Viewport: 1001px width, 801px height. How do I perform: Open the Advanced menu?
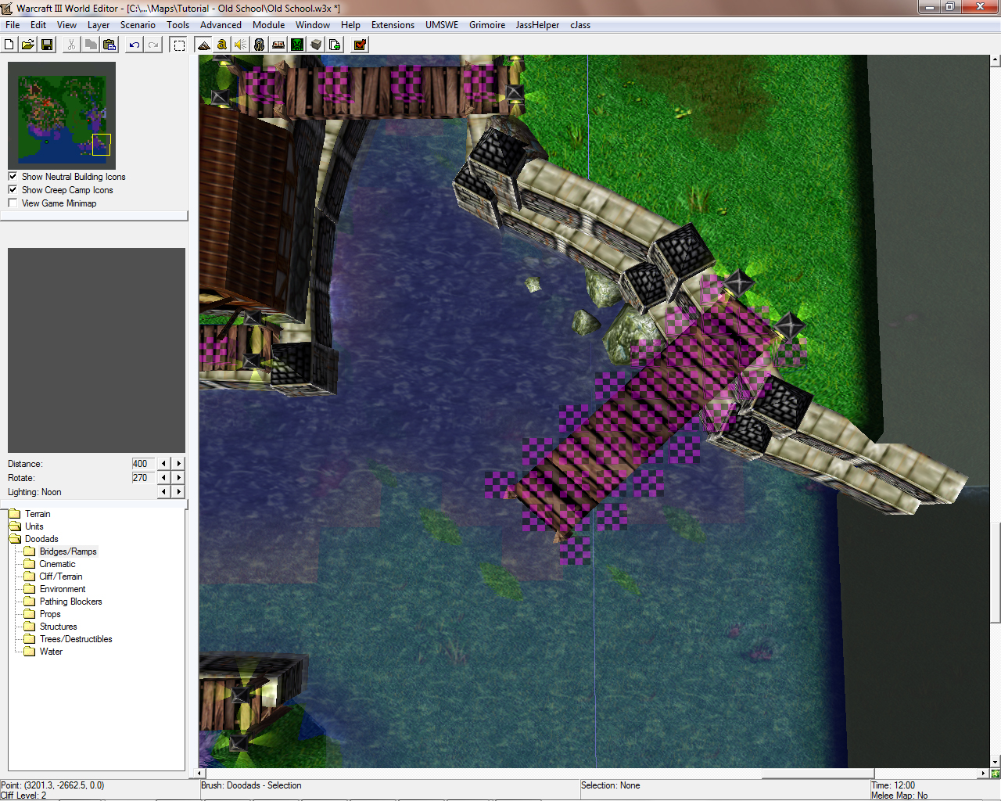tap(221, 25)
